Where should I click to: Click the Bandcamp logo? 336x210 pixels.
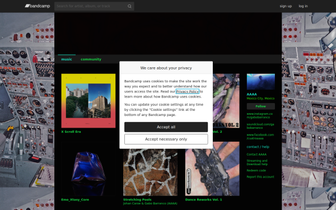pyautogui.click(x=38, y=6)
